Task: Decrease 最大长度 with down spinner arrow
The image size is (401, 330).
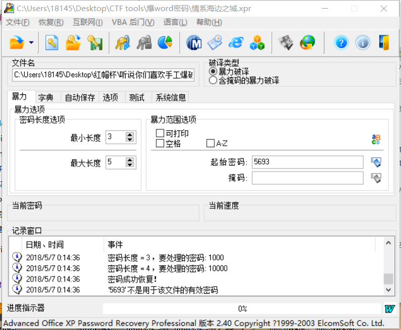Action: (x=130, y=164)
